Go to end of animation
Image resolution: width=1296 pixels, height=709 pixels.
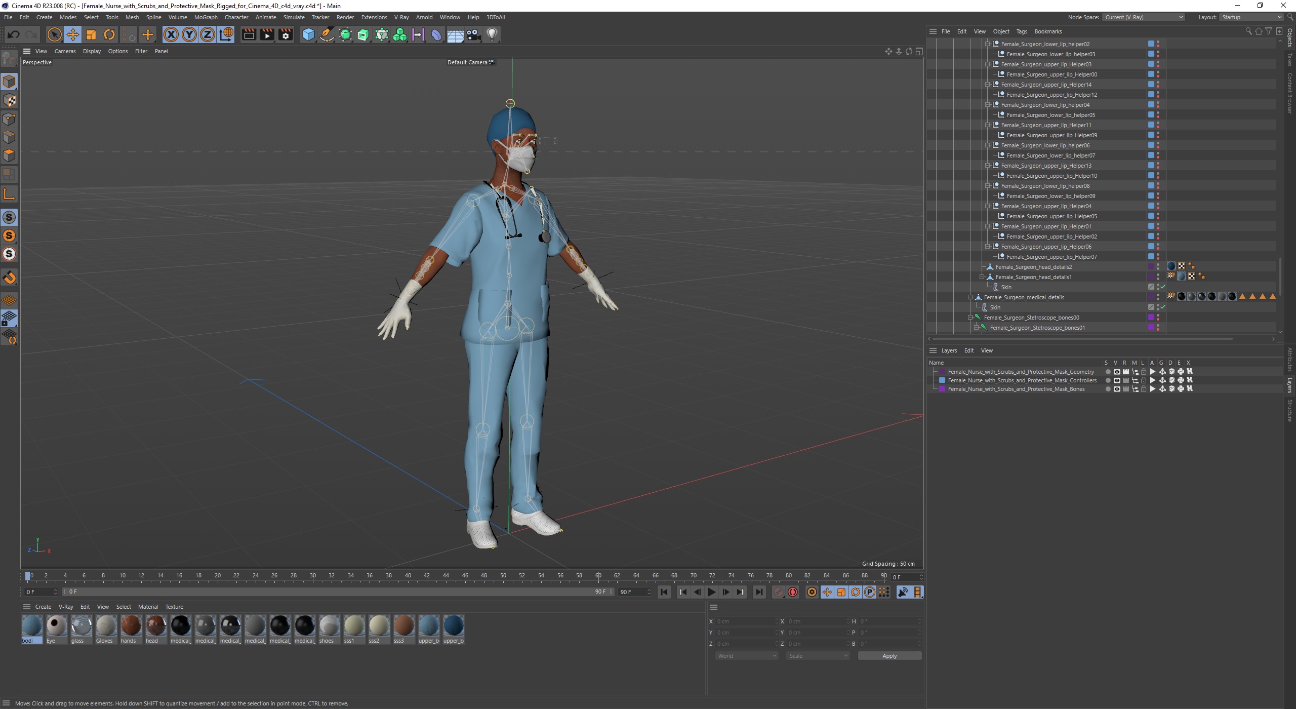tap(759, 592)
